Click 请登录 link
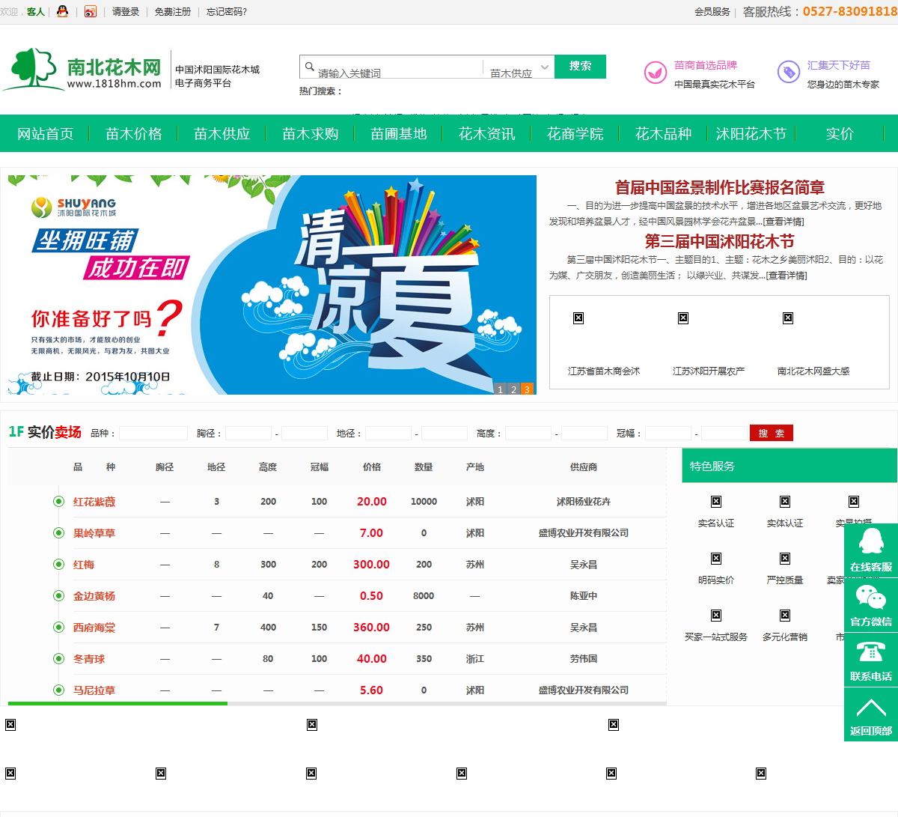Screen dimensions: 898x817 tap(126, 12)
